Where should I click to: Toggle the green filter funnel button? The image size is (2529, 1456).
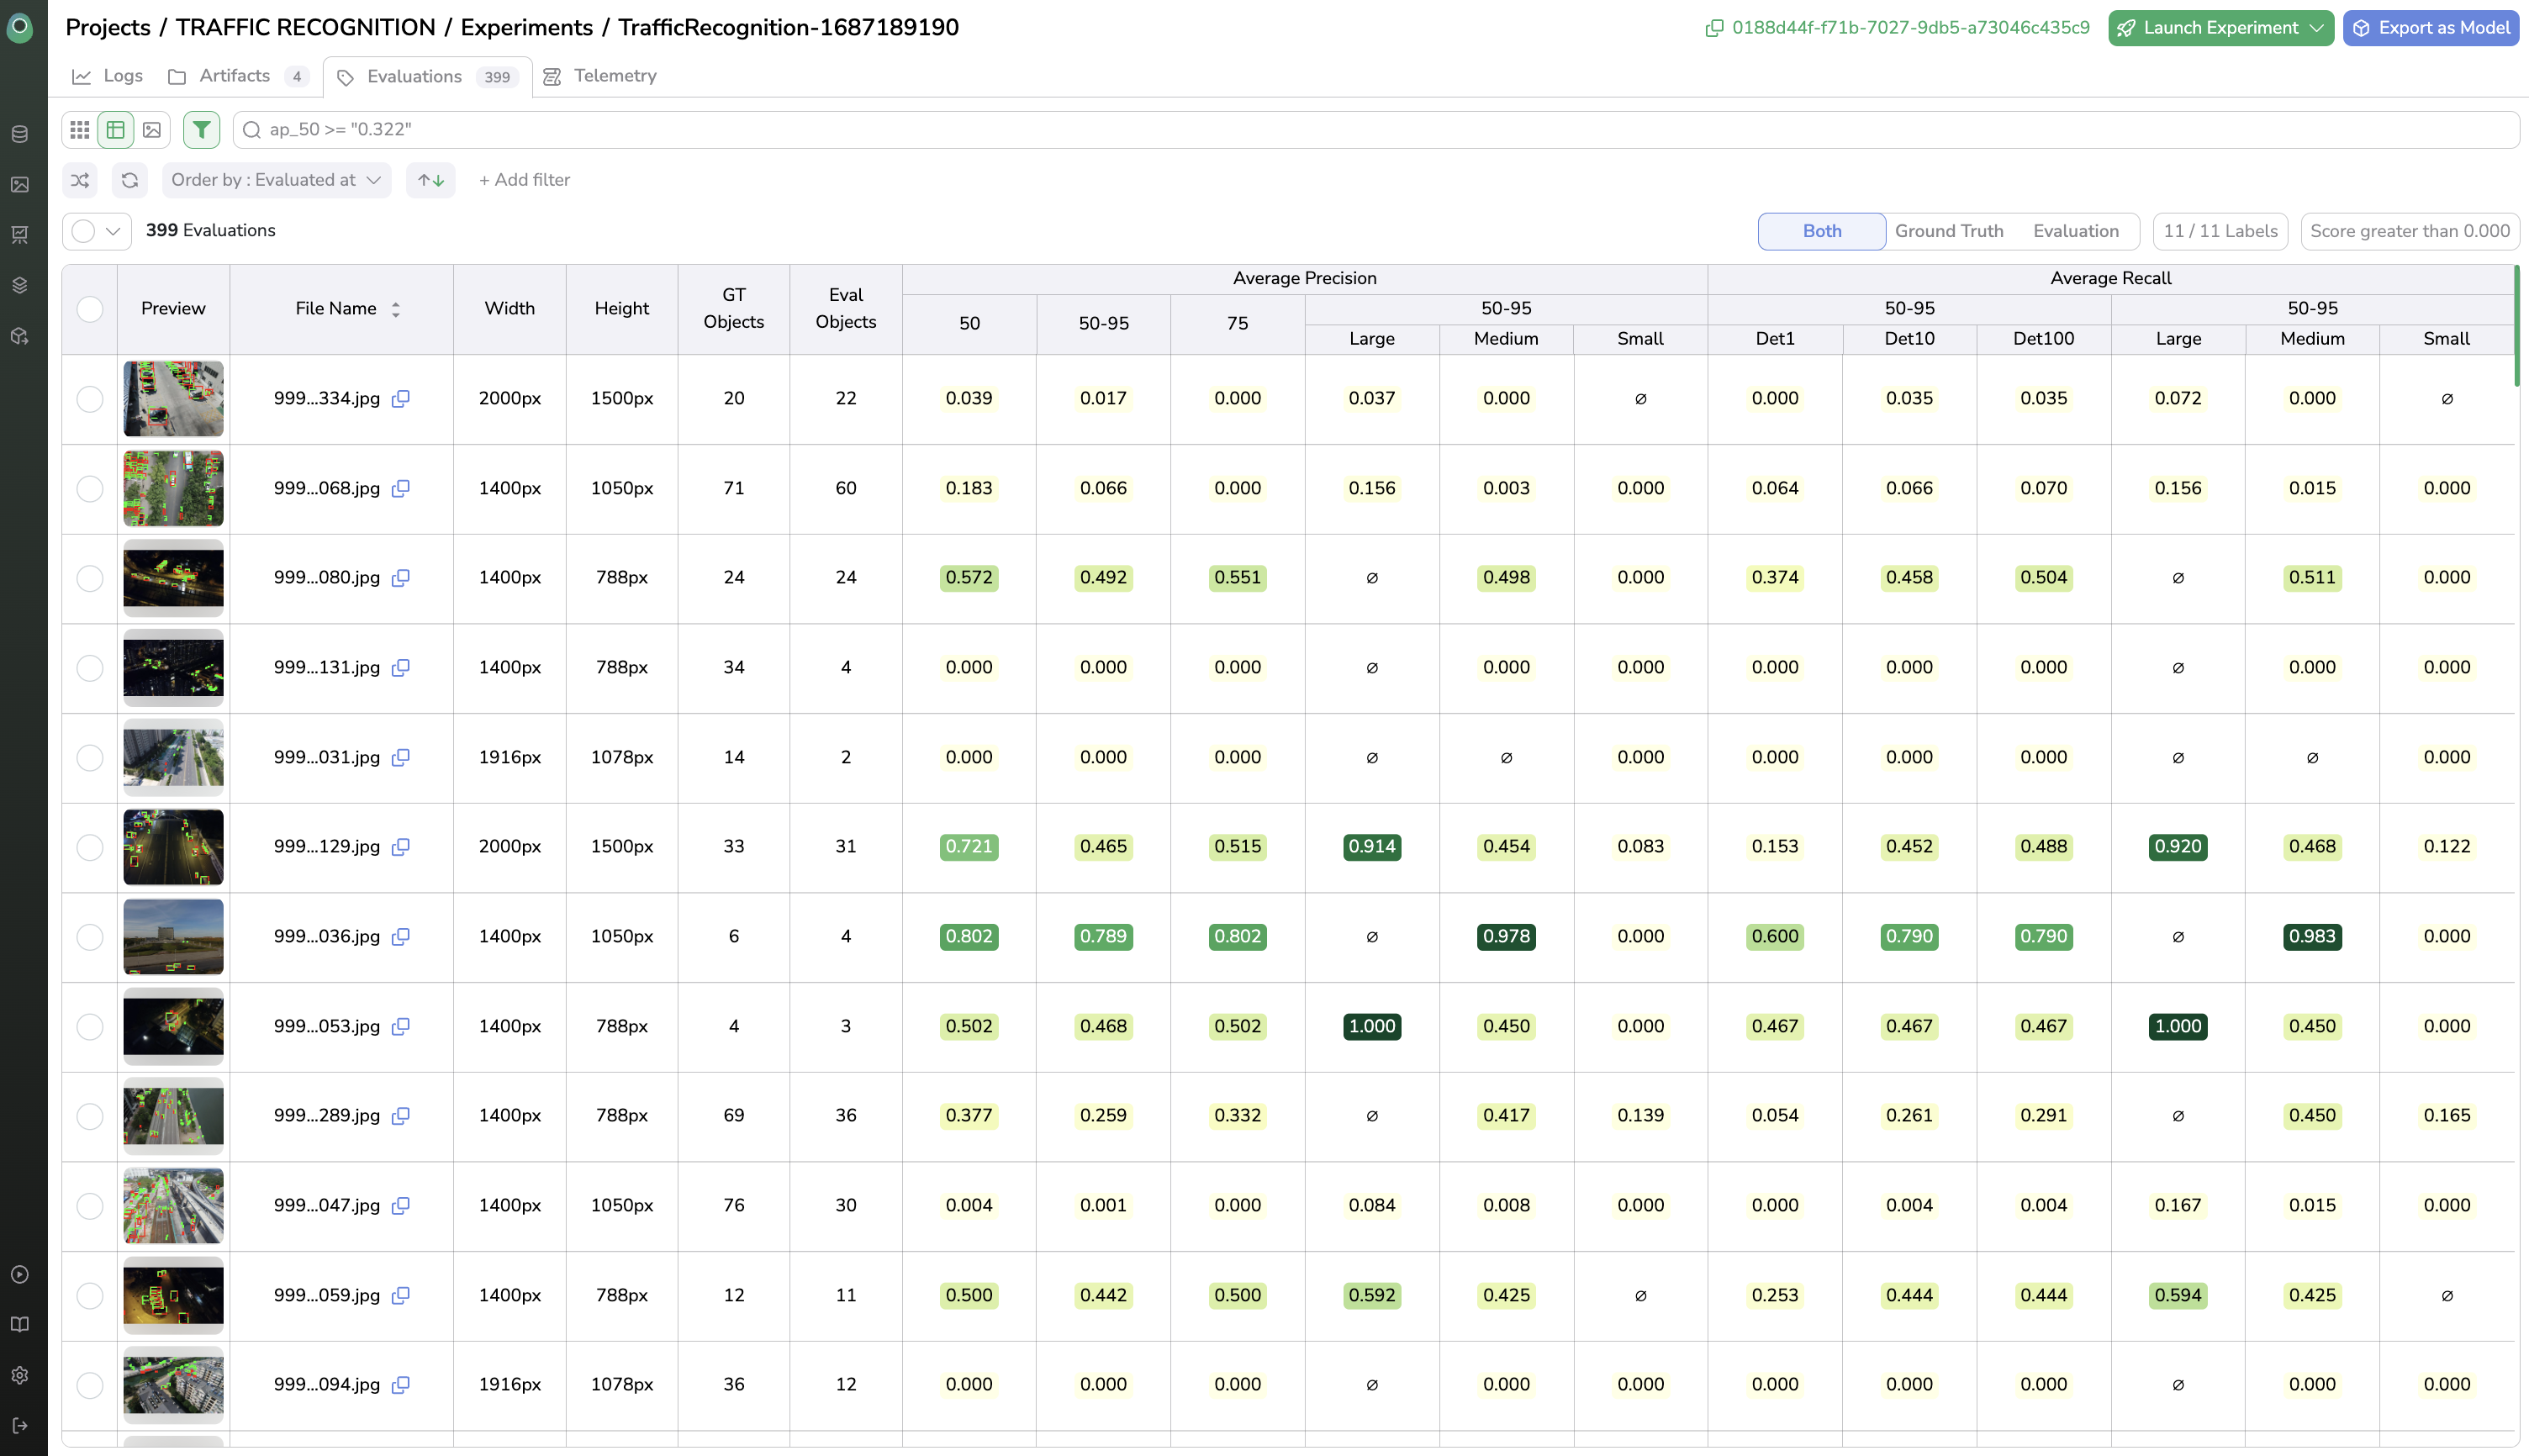click(x=201, y=130)
